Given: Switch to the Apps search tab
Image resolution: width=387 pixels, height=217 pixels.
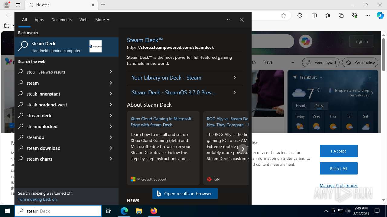Looking at the screenshot, I should pyautogui.click(x=39, y=20).
